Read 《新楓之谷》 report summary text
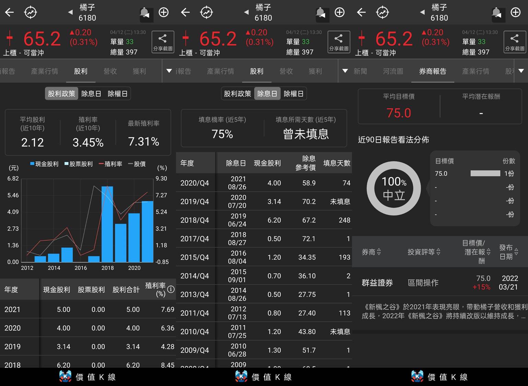Image resolution: width=528 pixels, height=386 pixels. point(444,311)
